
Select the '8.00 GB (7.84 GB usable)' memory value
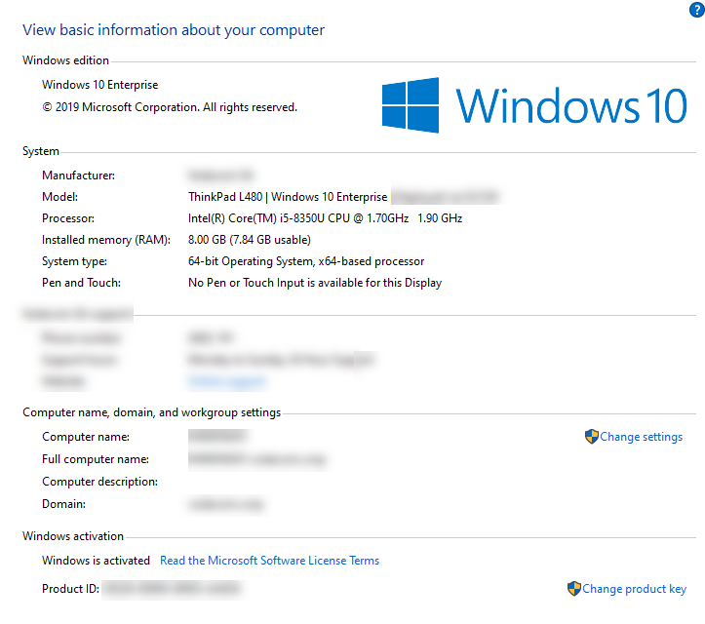[x=250, y=240]
